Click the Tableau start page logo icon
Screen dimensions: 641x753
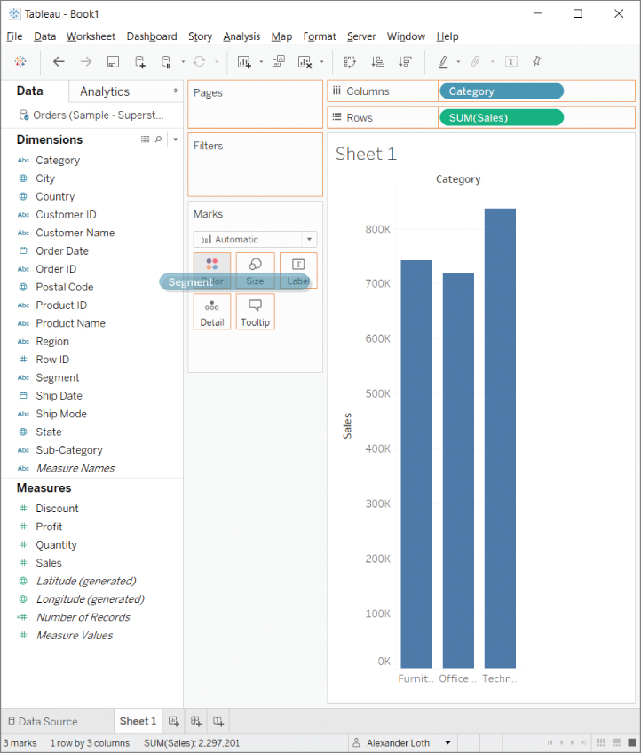coord(20,61)
